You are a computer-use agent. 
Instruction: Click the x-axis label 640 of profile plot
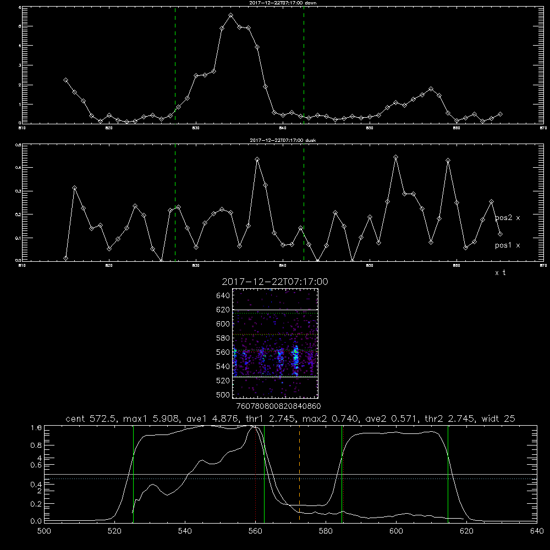coord(537,531)
